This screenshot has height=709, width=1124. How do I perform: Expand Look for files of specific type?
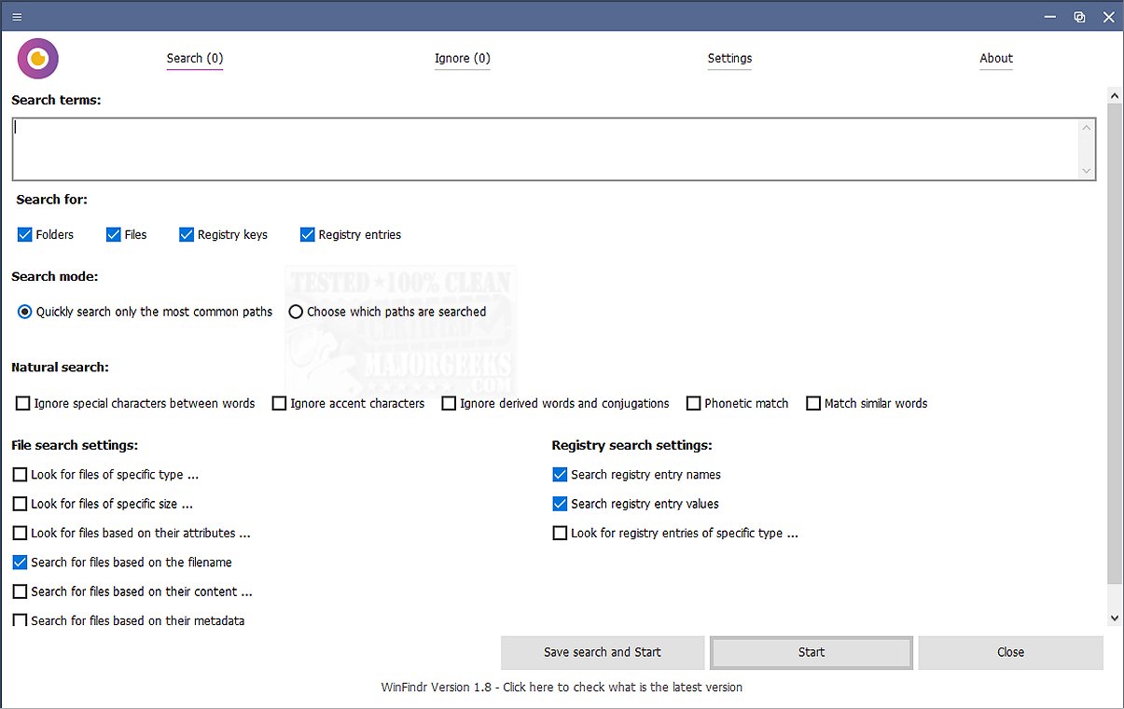click(x=21, y=475)
